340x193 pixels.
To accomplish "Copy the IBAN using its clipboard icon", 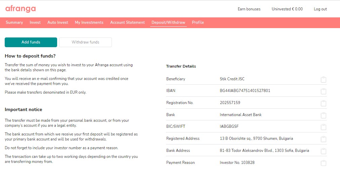I will pyautogui.click(x=323, y=91).
